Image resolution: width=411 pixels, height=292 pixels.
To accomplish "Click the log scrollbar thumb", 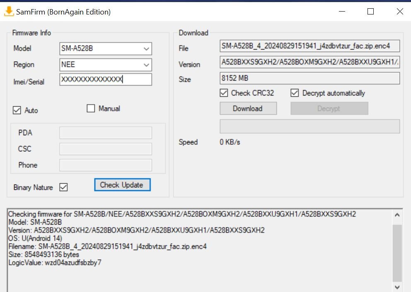I will [397, 253].
